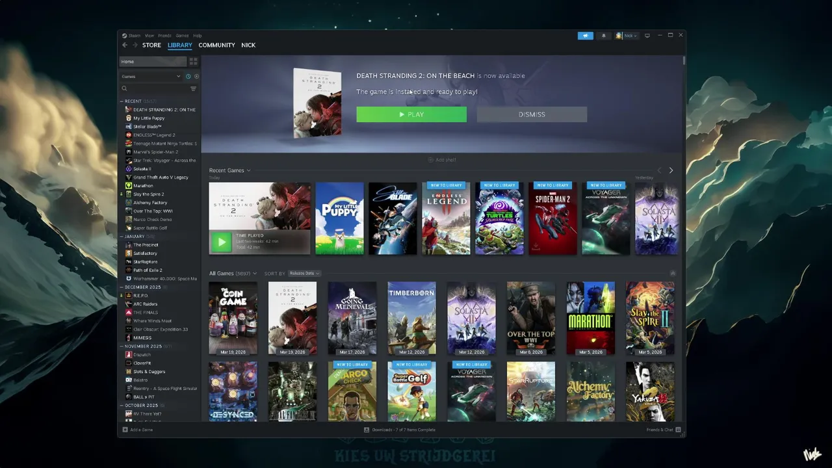Click Friends & Chat label
The image size is (832, 468).
pos(660,430)
